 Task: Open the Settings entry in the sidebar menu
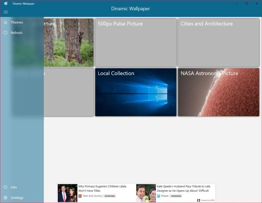coord(17,197)
